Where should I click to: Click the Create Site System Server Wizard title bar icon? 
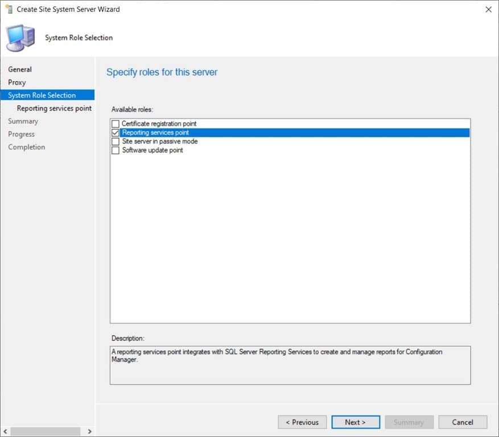pyautogui.click(x=8, y=9)
